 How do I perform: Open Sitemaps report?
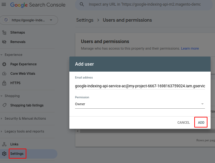(x=18, y=33)
